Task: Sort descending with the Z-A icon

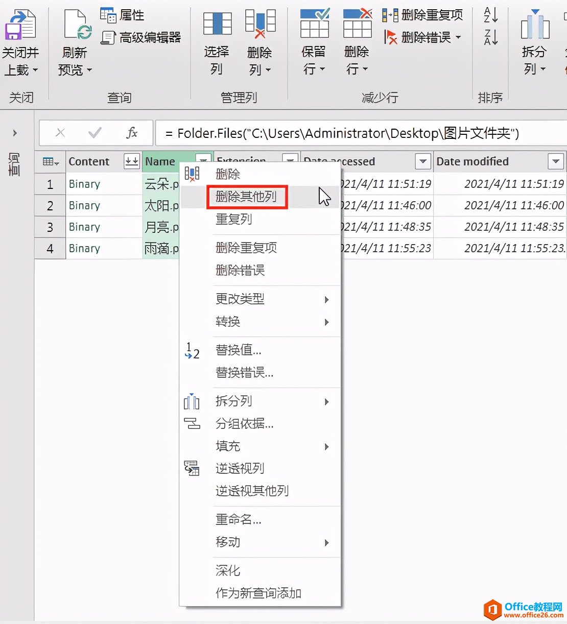Action: coord(490,37)
